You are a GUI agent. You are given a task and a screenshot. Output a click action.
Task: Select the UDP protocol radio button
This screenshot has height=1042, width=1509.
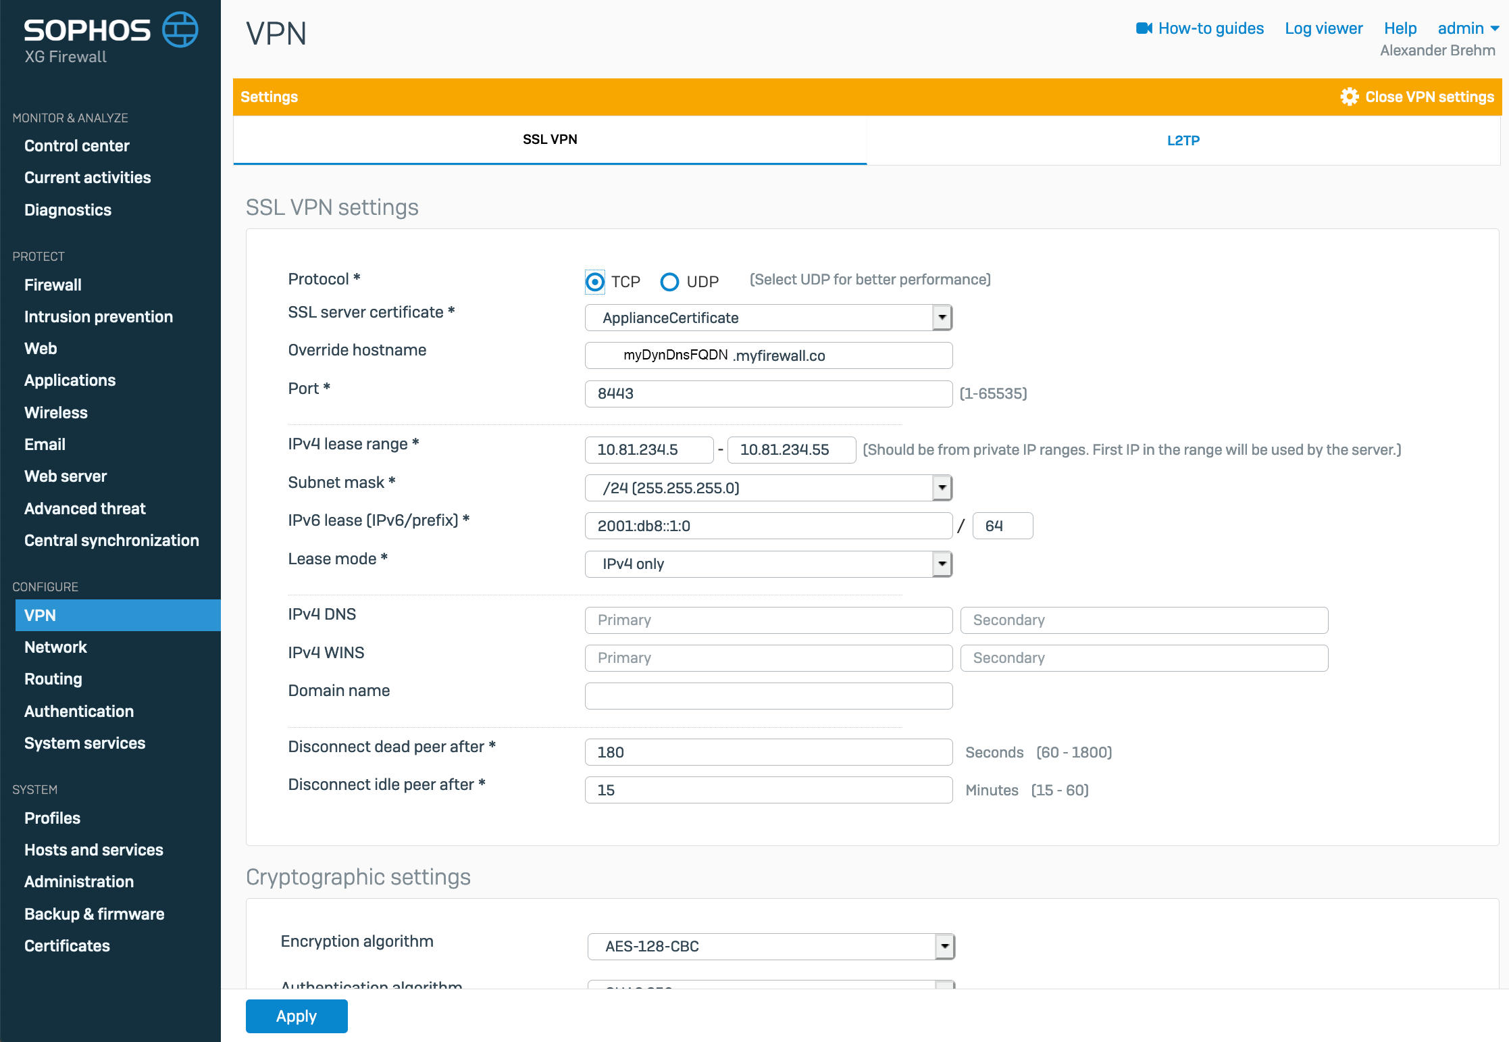tap(669, 282)
